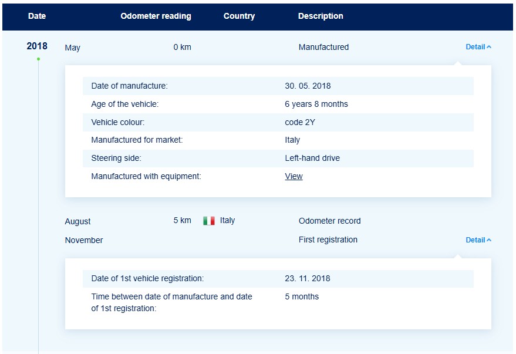516x354 pixels.
Task: Select the 'code 2Y' colour value
Action: click(x=300, y=122)
